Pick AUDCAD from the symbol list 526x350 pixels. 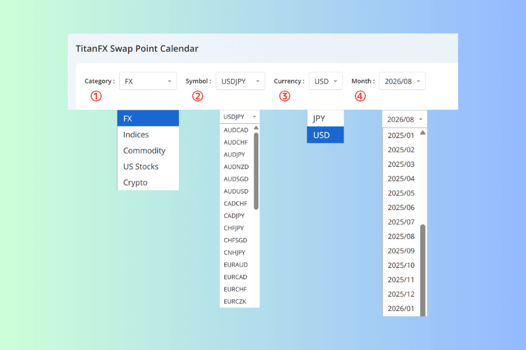point(237,130)
